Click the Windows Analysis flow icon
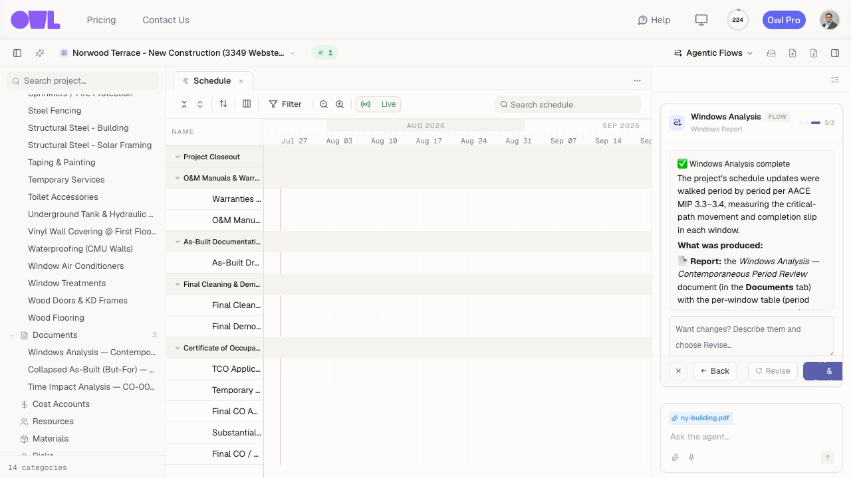The image size is (851, 478). tap(677, 123)
